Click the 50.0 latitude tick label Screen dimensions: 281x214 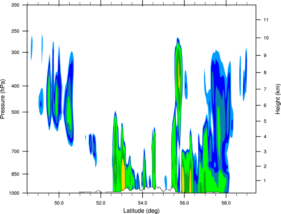tap(59, 203)
